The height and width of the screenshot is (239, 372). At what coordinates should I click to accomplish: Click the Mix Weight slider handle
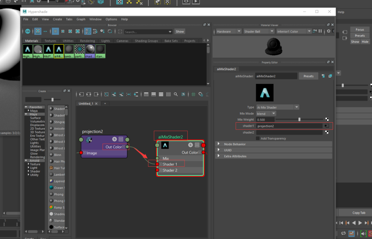pyautogui.click(x=299, y=119)
